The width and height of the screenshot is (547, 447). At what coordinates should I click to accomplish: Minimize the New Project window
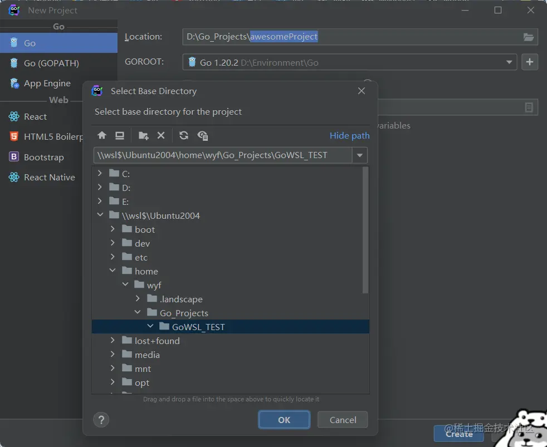(x=465, y=10)
